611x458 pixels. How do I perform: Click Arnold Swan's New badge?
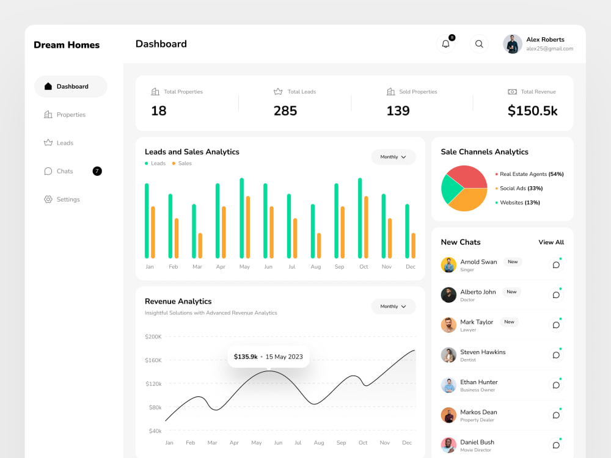tap(513, 262)
